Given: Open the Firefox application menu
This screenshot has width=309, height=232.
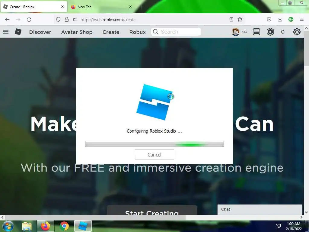Looking at the screenshot, I should [x=301, y=19].
